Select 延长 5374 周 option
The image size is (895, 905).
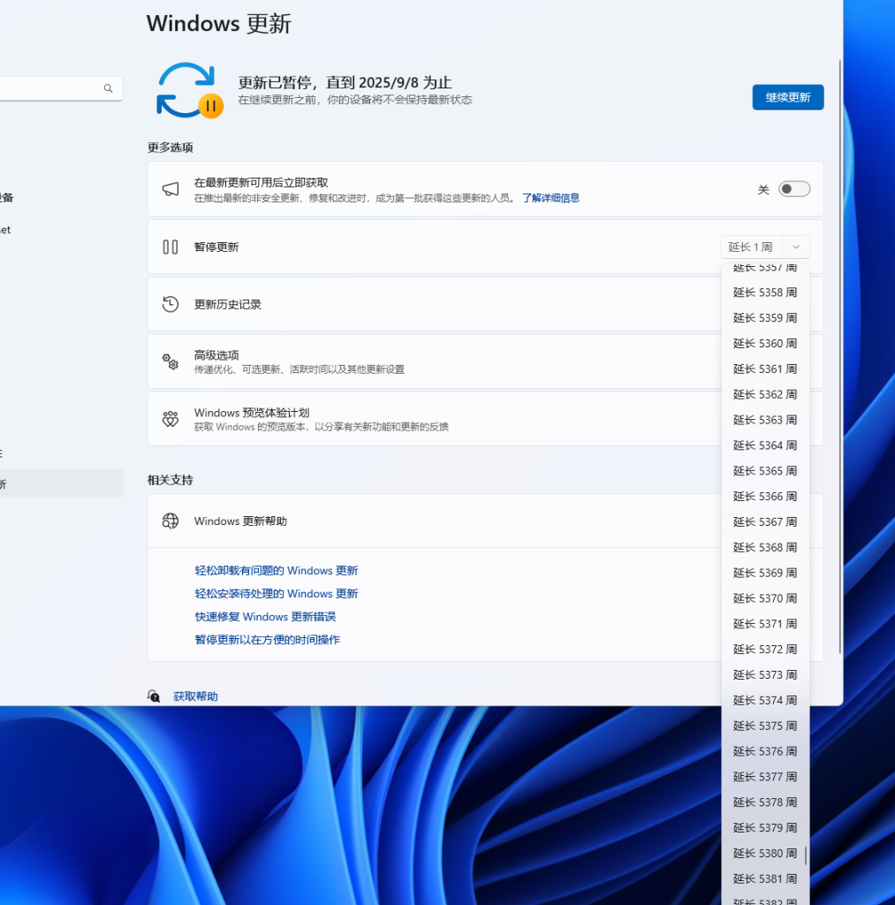pyautogui.click(x=765, y=700)
